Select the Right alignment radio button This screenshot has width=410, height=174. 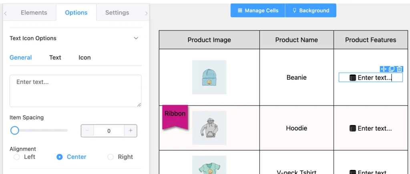tap(111, 157)
